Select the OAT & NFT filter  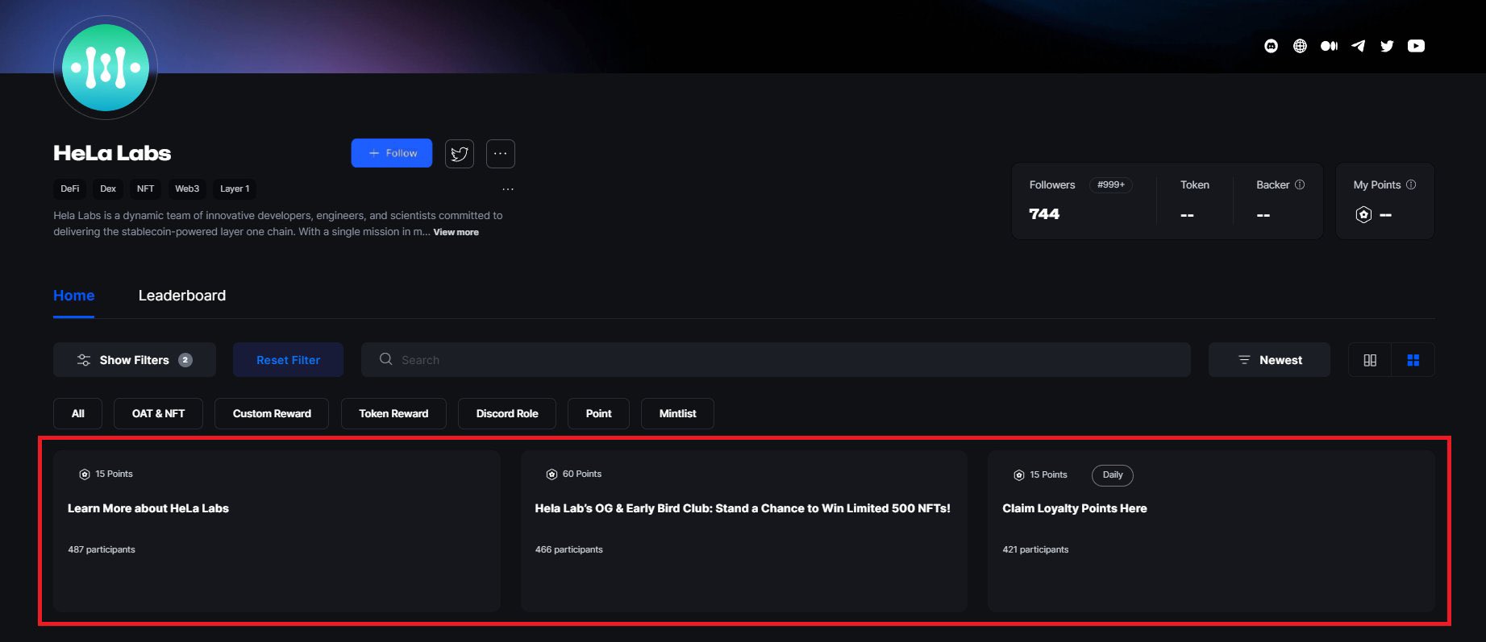[159, 413]
